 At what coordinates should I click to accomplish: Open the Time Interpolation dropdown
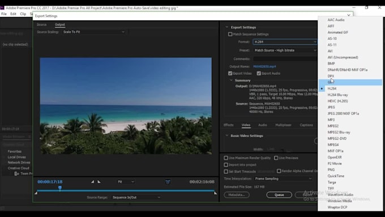pyautogui.click(x=283, y=178)
